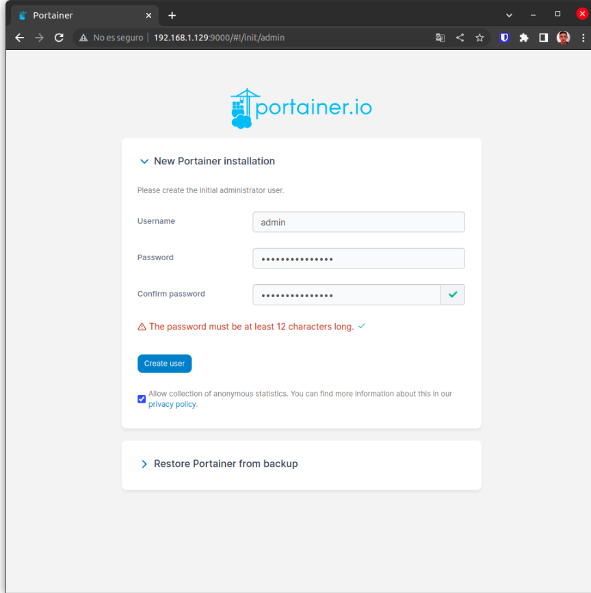Open the Google Translate page icon
The width and height of the screenshot is (591, 593).
coord(440,38)
